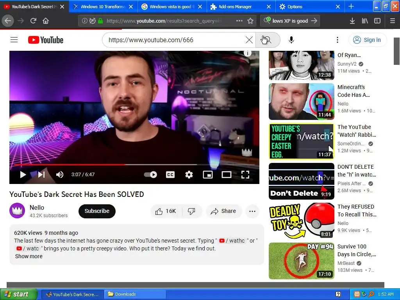
Task: Click the Firefox search bar field
Action: coord(290,21)
